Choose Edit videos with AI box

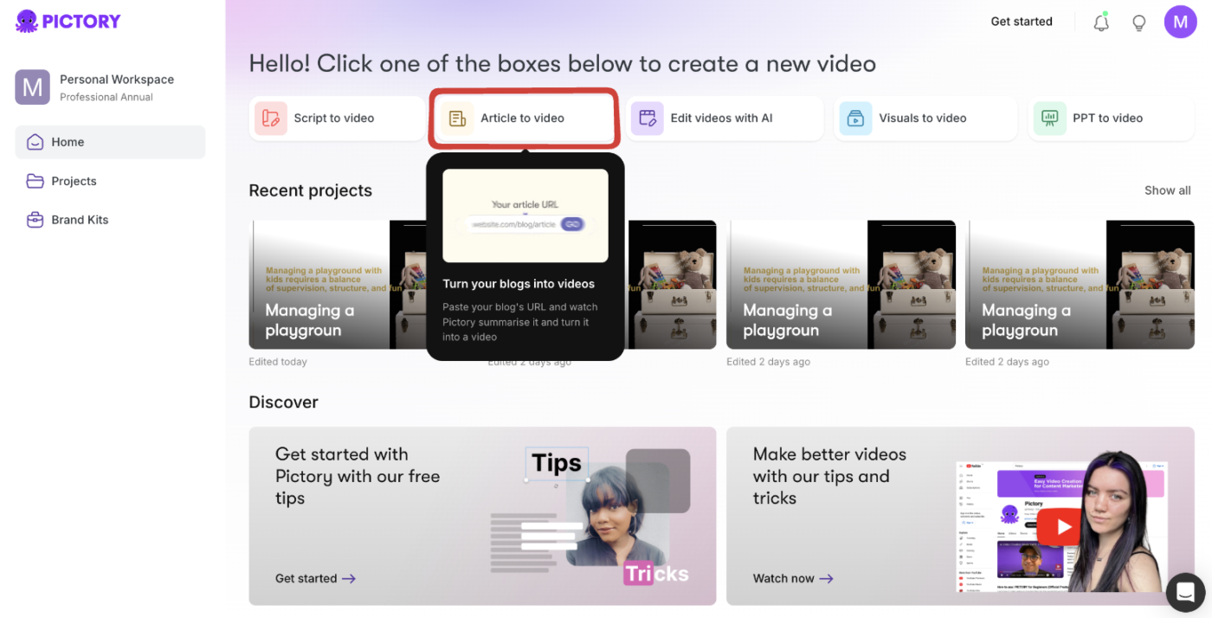pos(725,118)
